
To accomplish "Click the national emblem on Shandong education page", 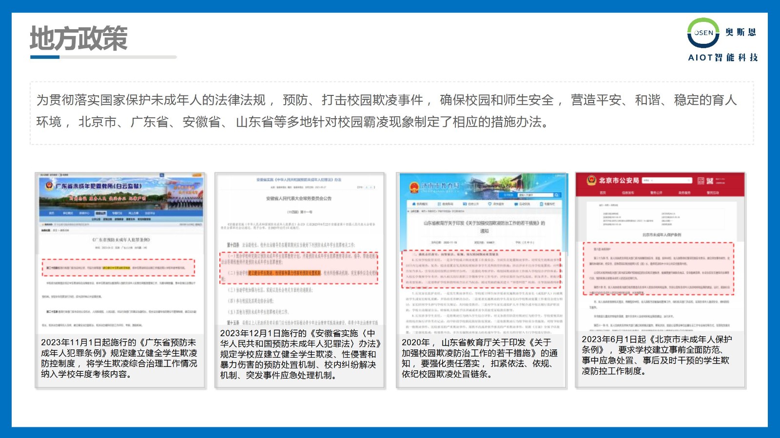I will tap(413, 187).
